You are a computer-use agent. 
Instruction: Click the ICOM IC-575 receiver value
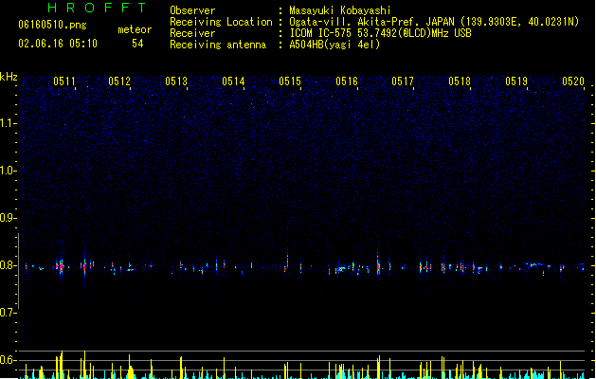pyautogui.click(x=381, y=33)
